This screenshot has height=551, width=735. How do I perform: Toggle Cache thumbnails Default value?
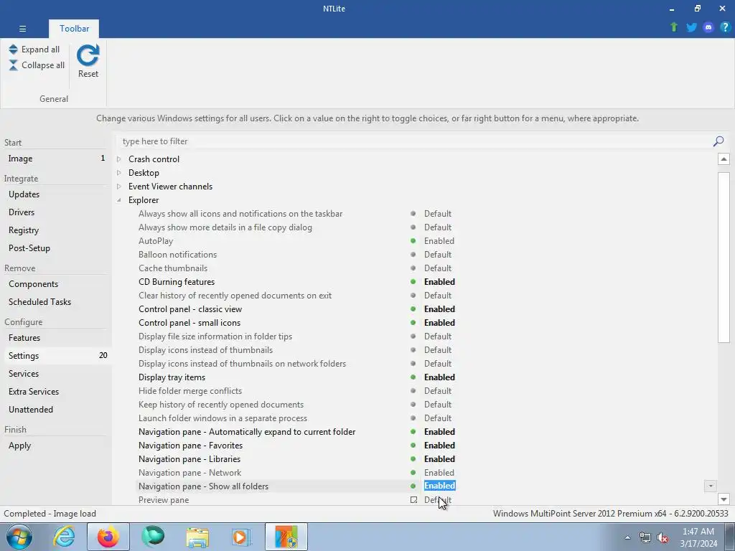click(x=438, y=268)
